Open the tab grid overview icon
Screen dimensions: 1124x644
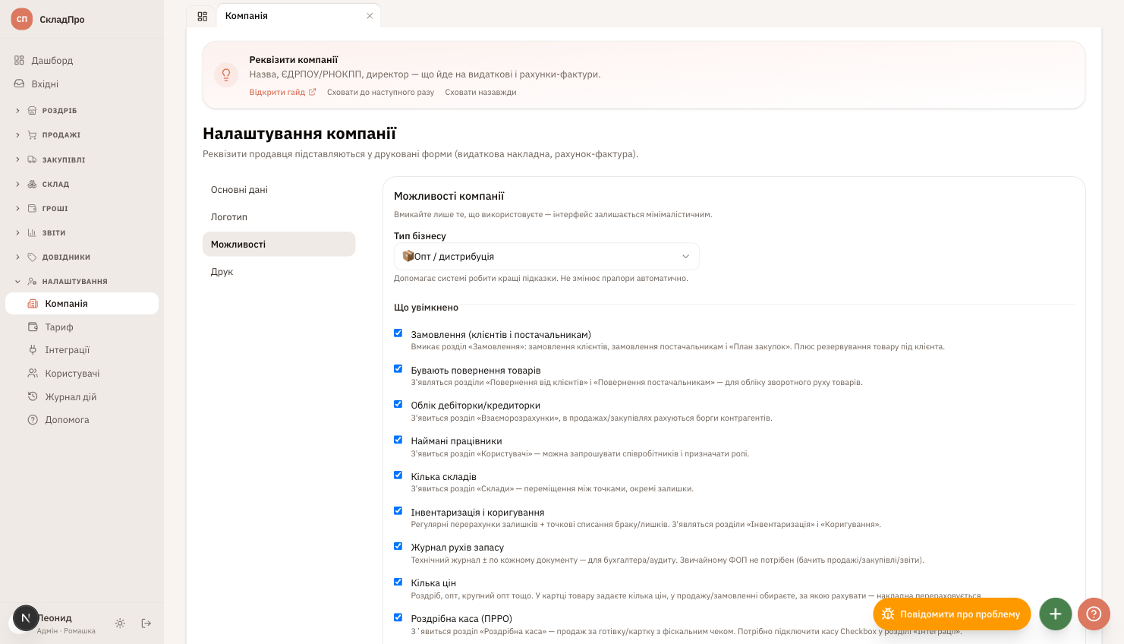(x=202, y=16)
